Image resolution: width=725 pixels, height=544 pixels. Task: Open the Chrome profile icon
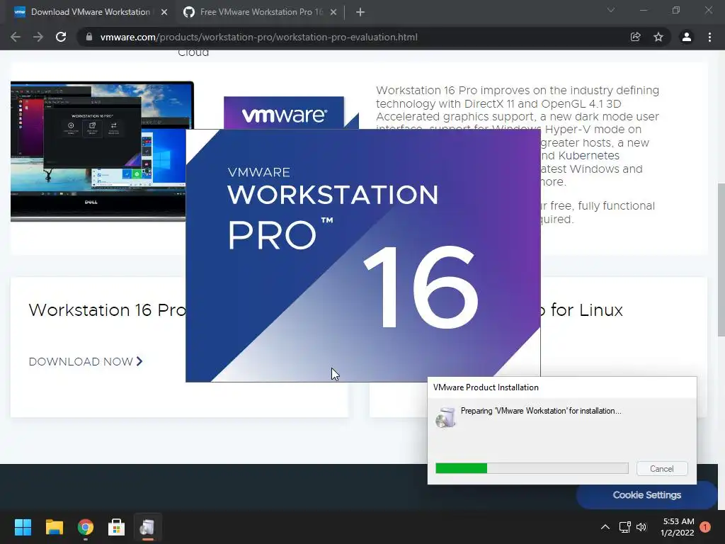point(687,37)
